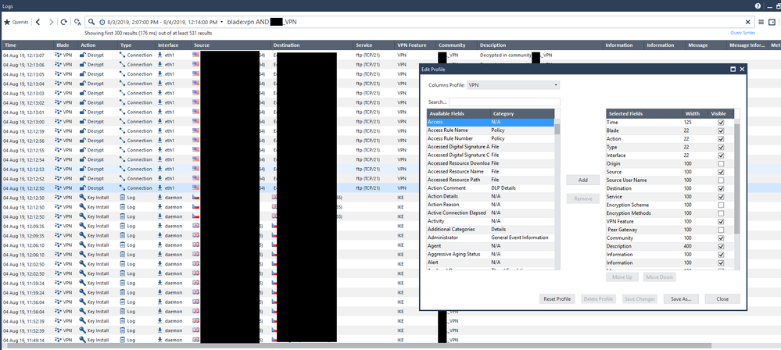Sort by Time column header
781x350 pixels.
pyautogui.click(x=27, y=45)
